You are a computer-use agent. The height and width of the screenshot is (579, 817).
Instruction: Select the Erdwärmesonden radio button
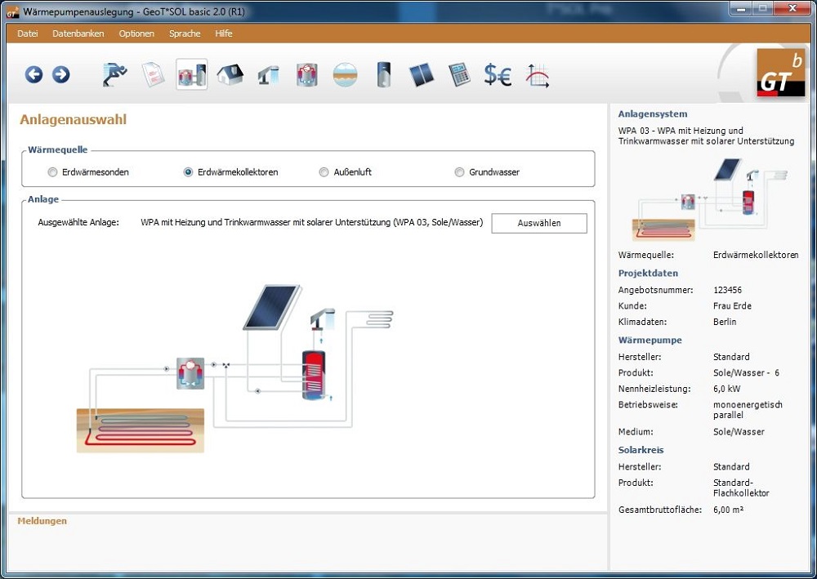coord(53,172)
